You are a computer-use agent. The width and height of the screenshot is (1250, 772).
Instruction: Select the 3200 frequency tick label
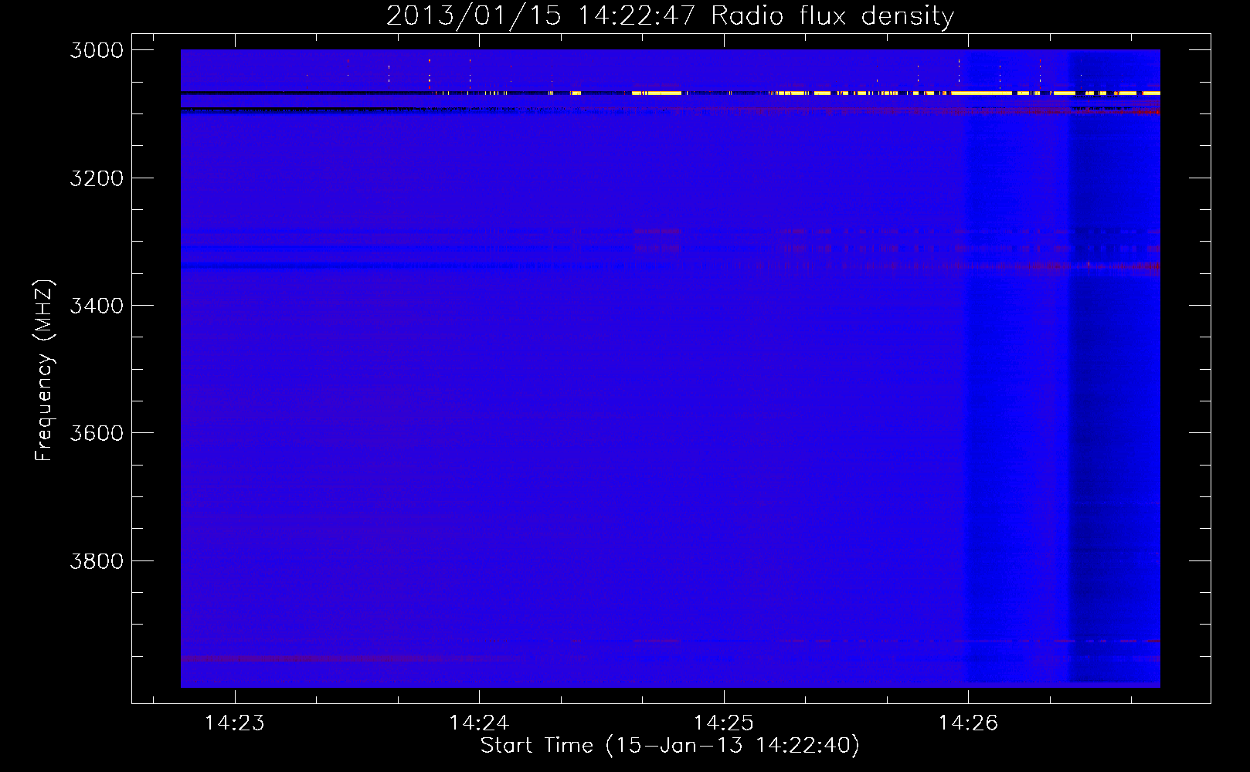pyautogui.click(x=97, y=178)
